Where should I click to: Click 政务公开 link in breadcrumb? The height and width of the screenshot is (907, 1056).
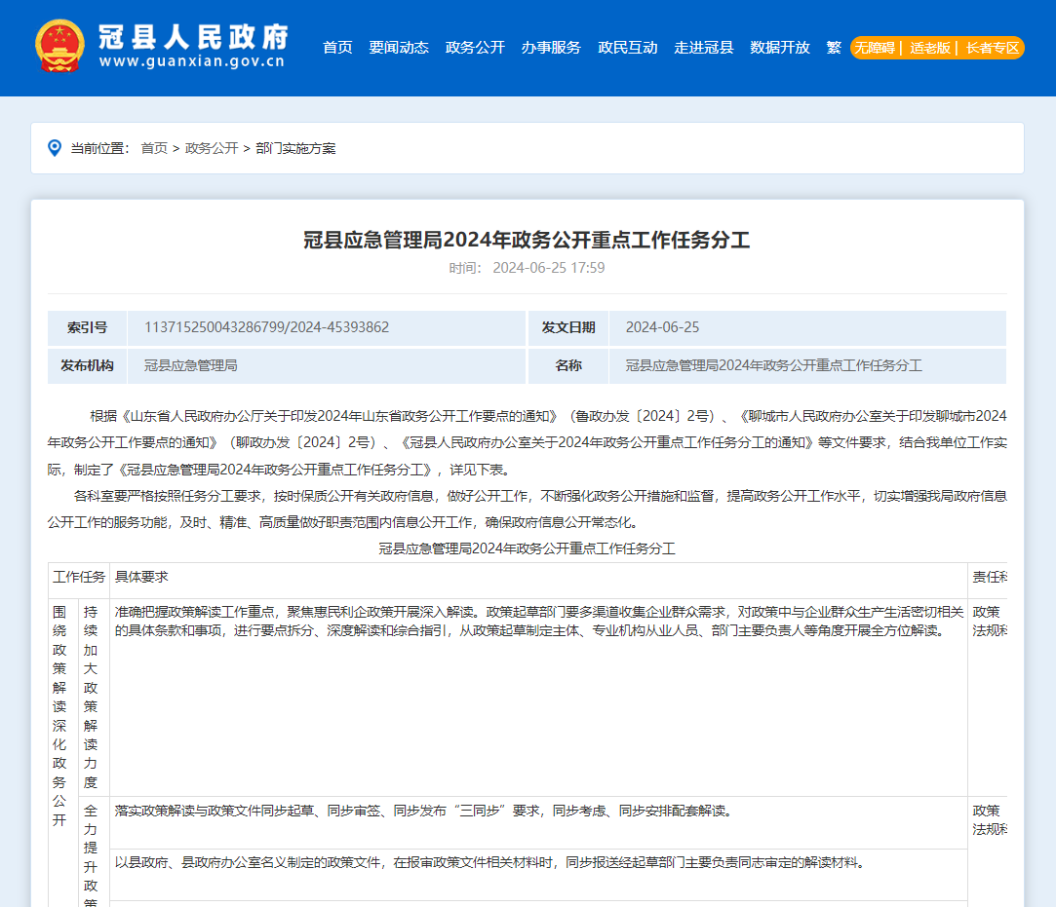click(x=212, y=148)
